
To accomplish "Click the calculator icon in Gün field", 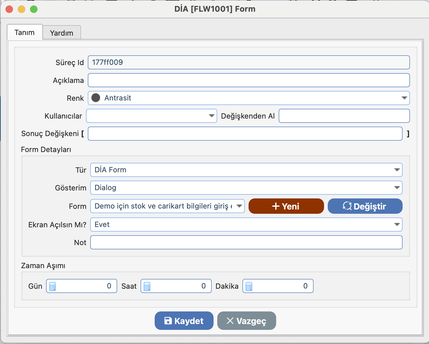I will coord(52,286).
